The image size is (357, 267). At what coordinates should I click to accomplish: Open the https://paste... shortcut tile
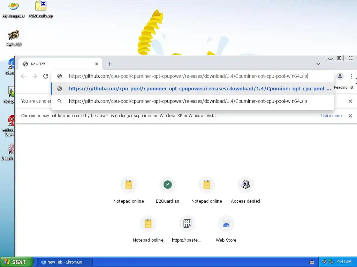(x=187, y=229)
